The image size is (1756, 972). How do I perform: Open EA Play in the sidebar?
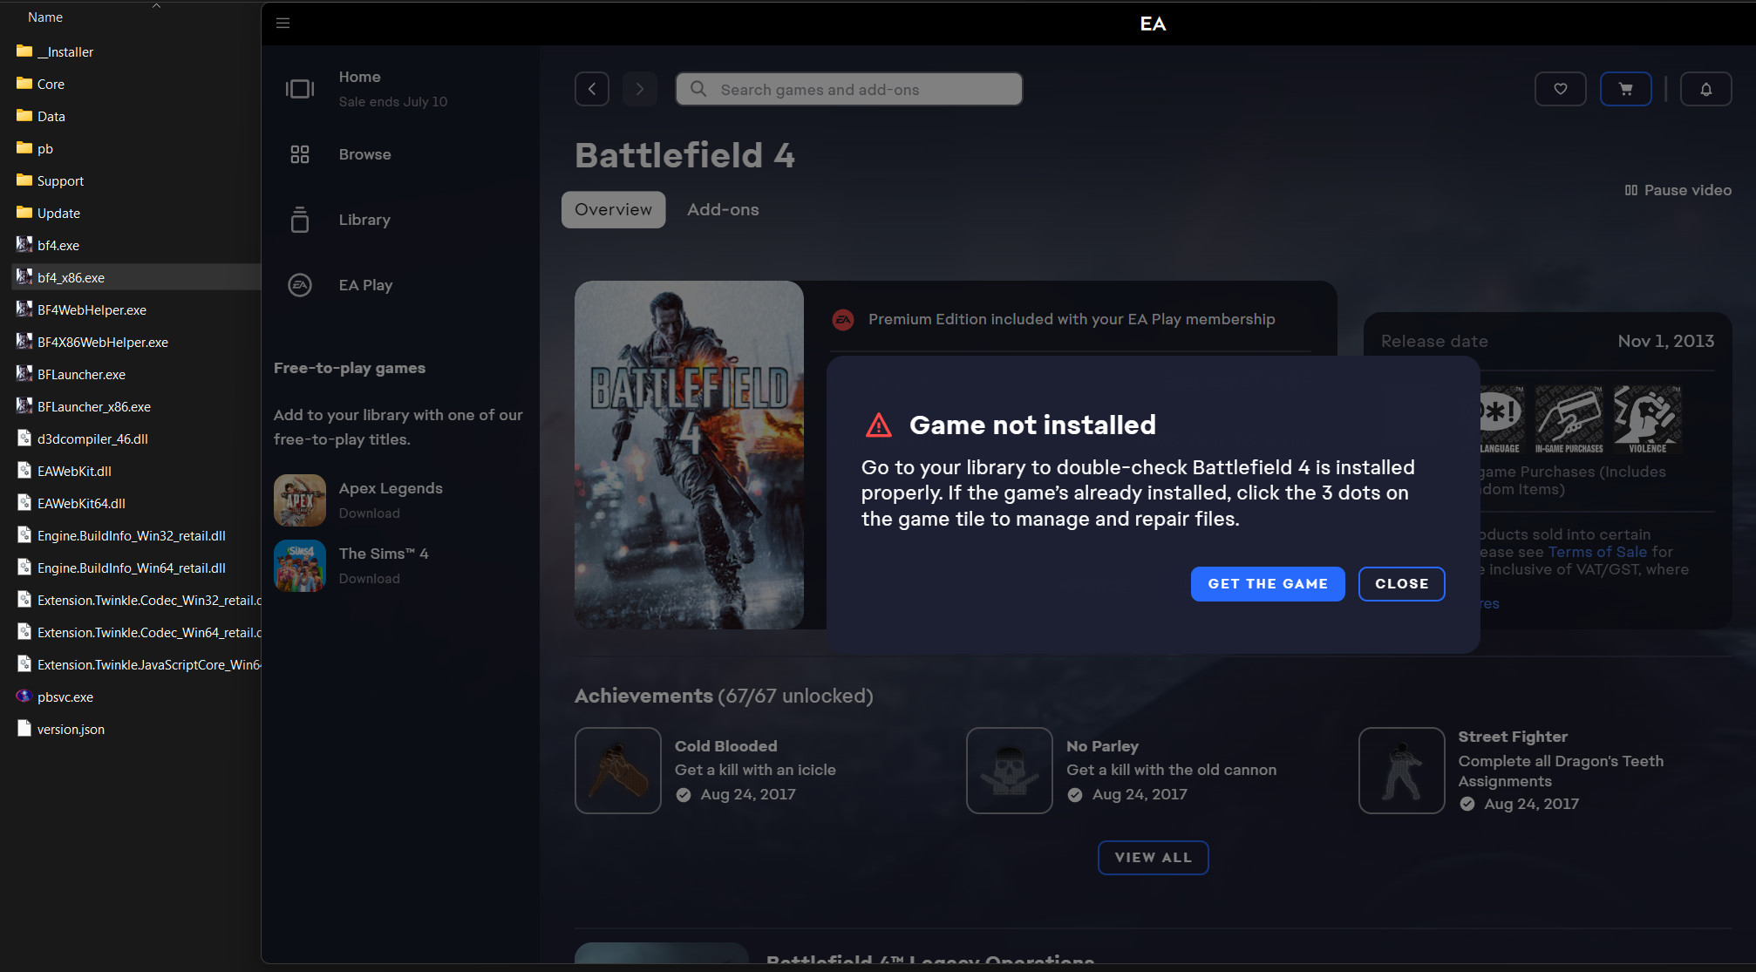[366, 285]
